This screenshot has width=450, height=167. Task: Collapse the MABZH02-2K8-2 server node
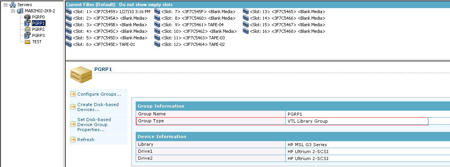click(13, 11)
